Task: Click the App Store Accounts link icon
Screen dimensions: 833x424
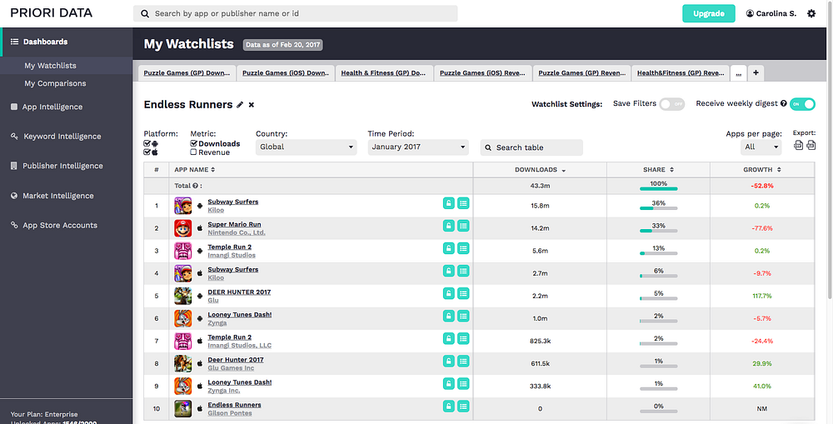Action: click(x=14, y=225)
